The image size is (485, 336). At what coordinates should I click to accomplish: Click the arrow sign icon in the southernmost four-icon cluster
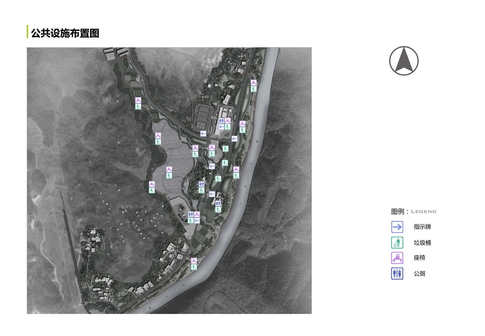(197, 221)
